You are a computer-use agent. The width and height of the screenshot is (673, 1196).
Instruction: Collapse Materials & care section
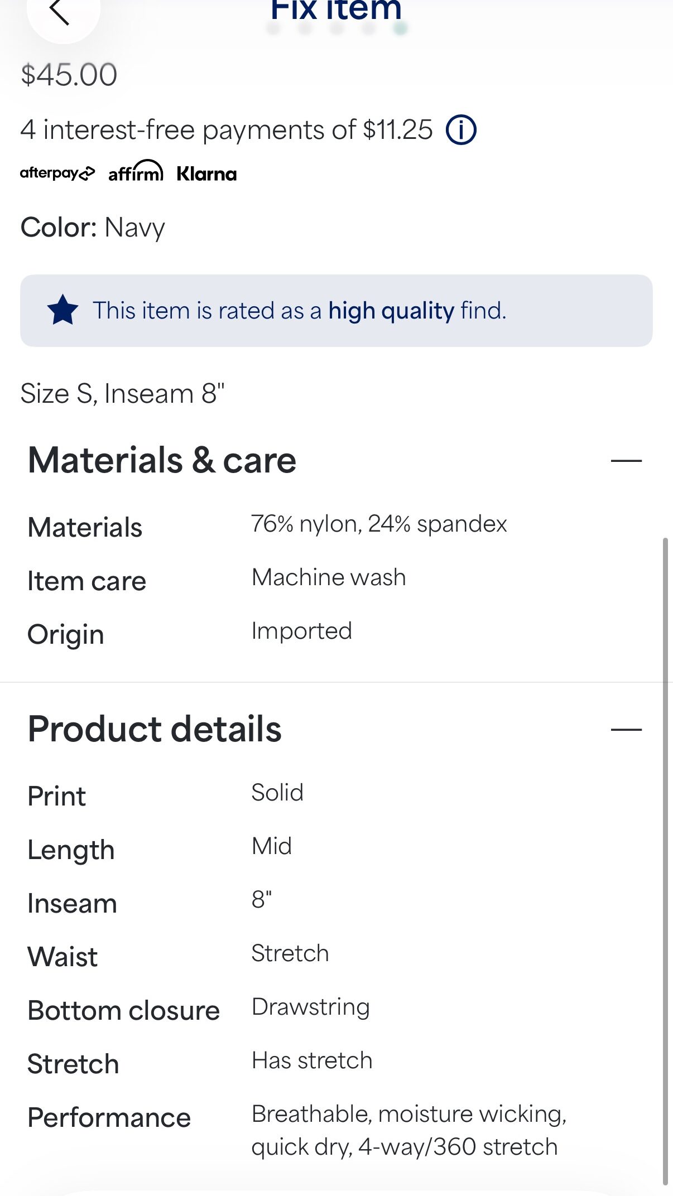[x=626, y=461]
